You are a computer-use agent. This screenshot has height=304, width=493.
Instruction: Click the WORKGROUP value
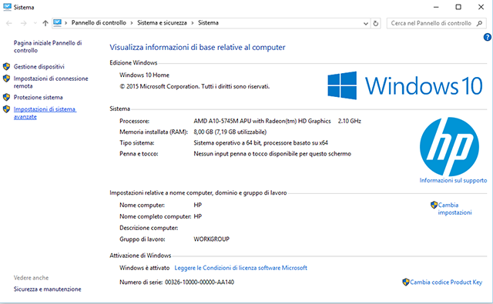click(x=212, y=239)
